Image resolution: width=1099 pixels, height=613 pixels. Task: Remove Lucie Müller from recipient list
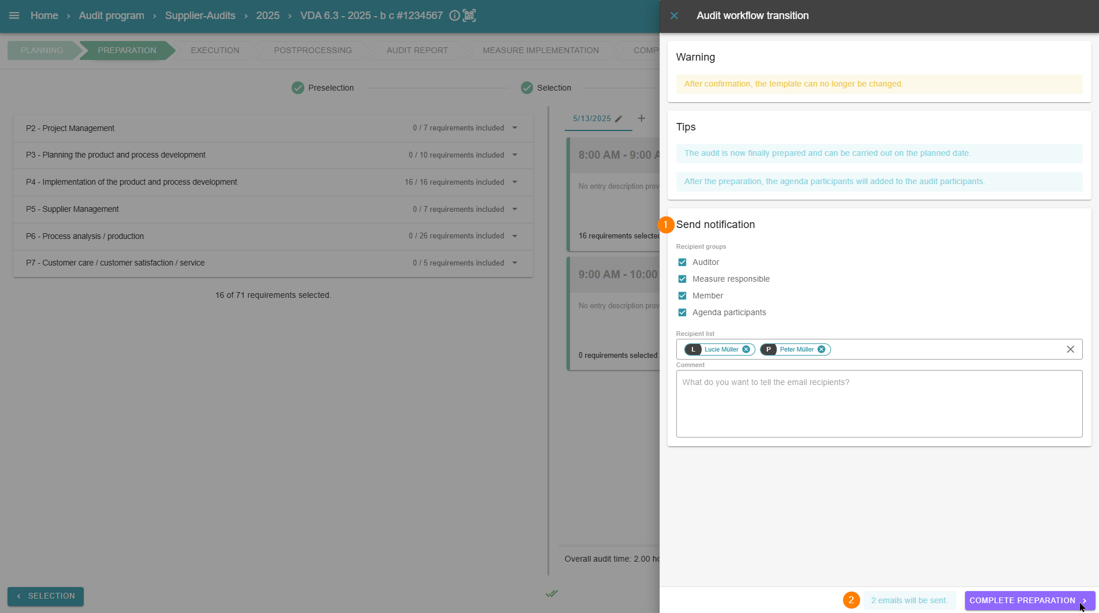coord(746,349)
